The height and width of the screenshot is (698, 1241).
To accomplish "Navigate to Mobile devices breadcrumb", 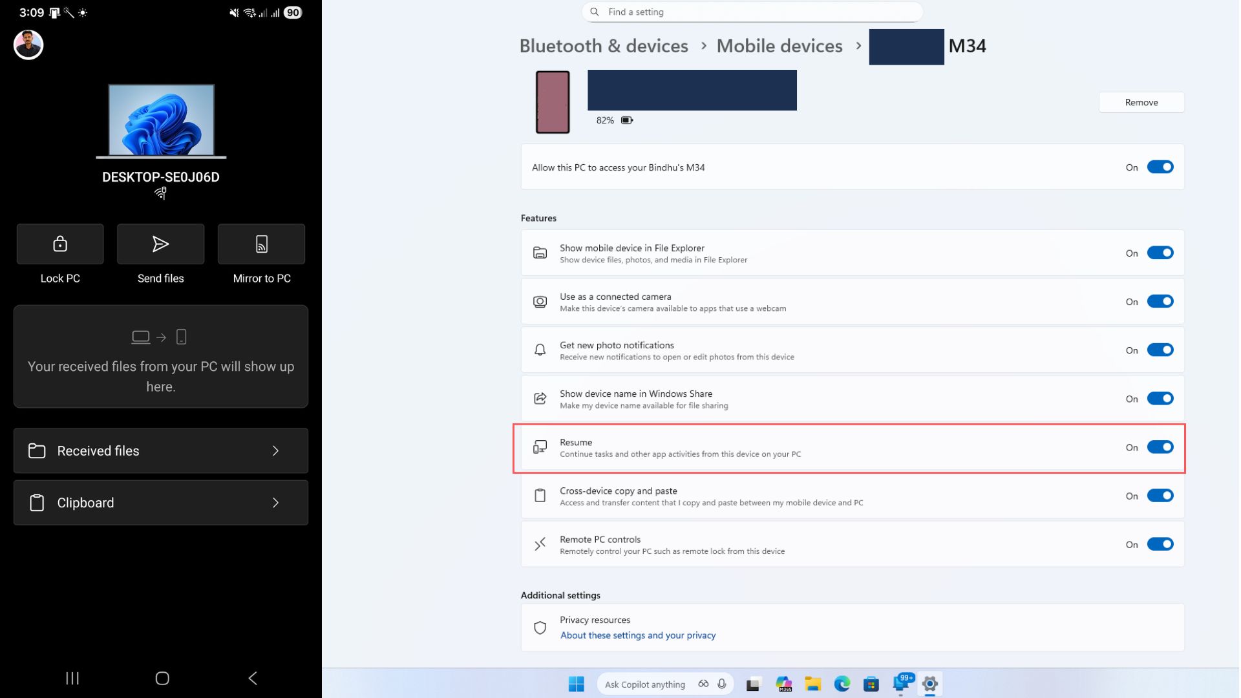I will (779, 46).
